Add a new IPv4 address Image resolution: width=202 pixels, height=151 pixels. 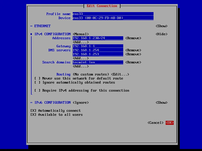tap(80, 42)
